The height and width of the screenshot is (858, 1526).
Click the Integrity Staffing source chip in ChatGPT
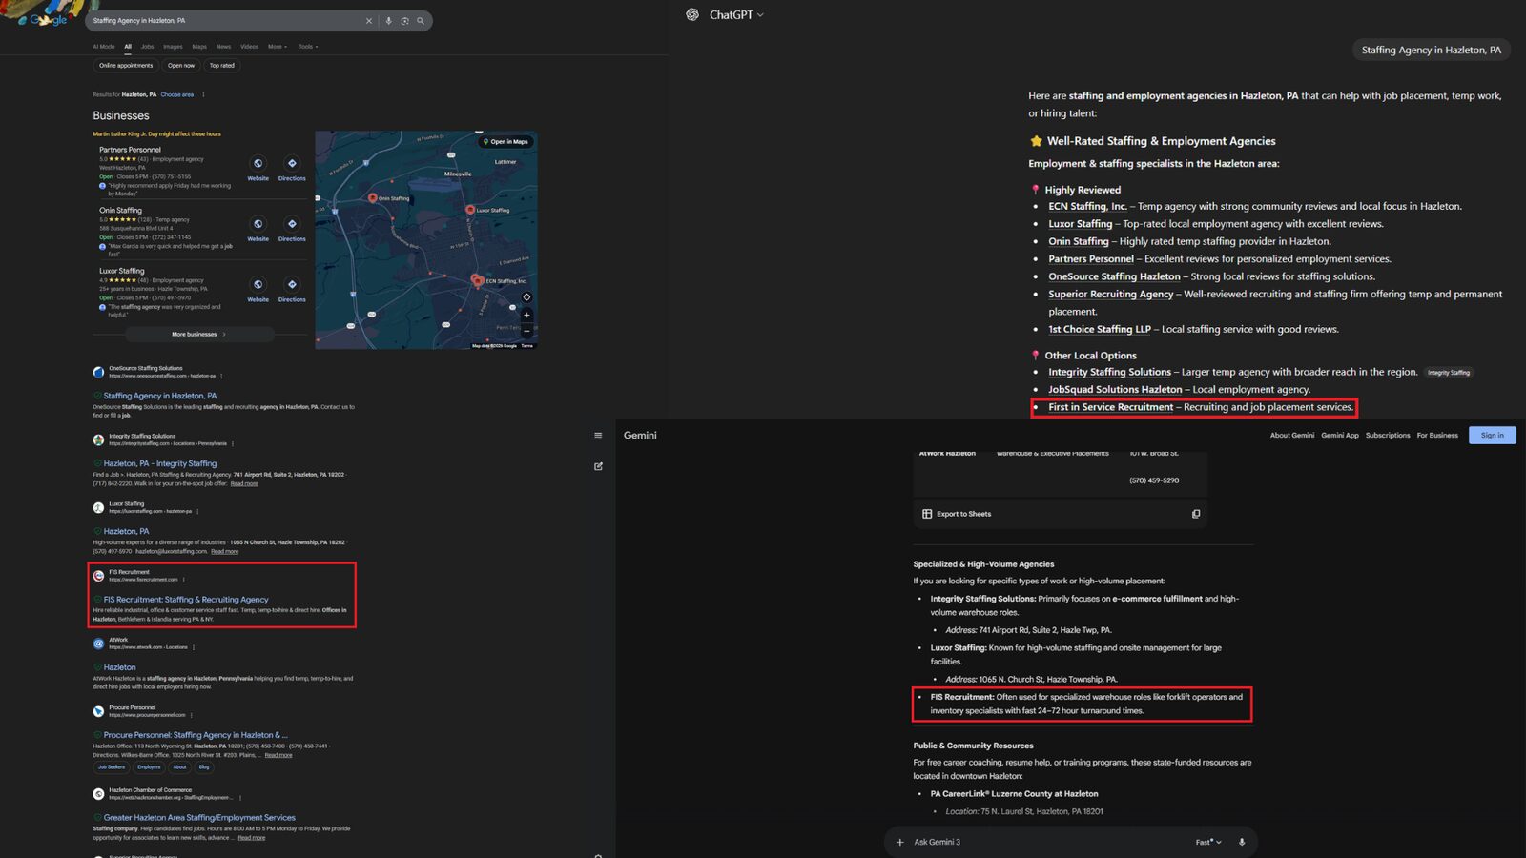click(1449, 373)
